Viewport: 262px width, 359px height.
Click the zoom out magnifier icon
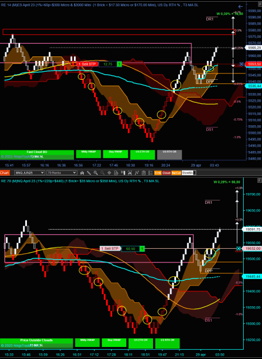pyautogui.click(x=102, y=173)
